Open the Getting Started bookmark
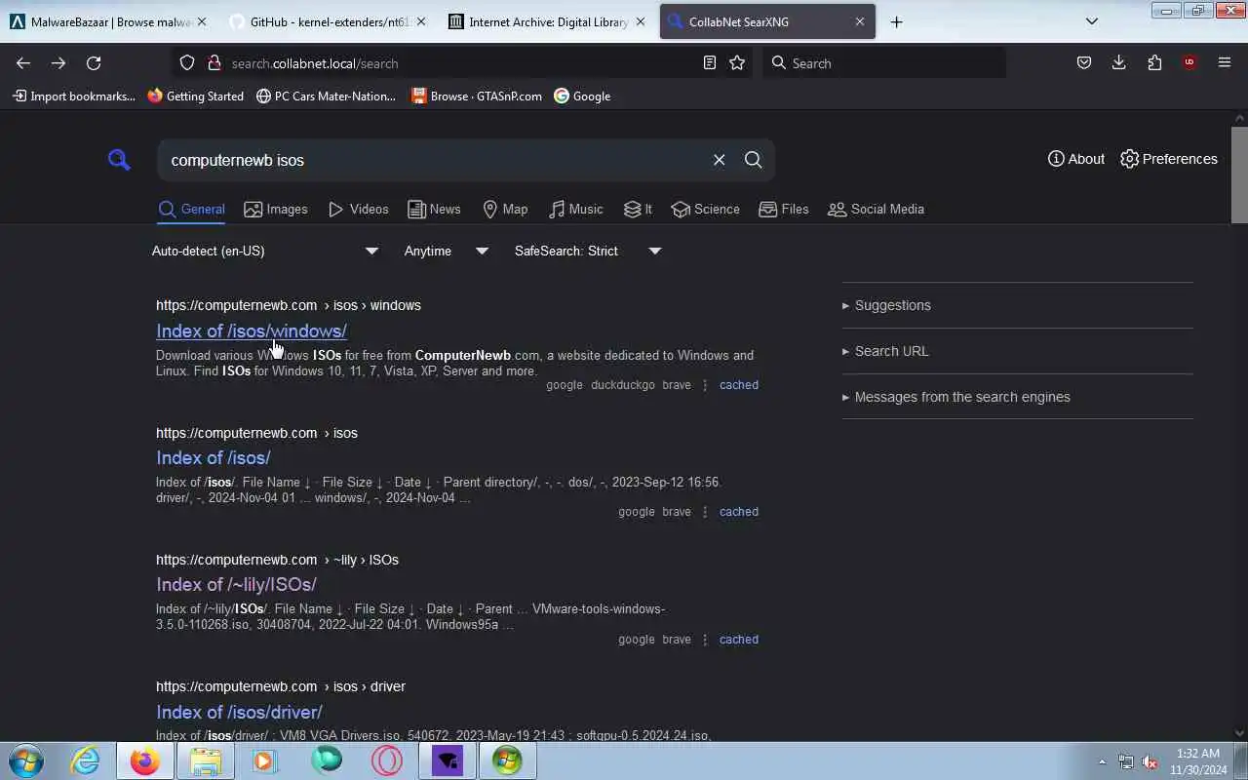Image resolution: width=1248 pixels, height=780 pixels. (x=195, y=96)
